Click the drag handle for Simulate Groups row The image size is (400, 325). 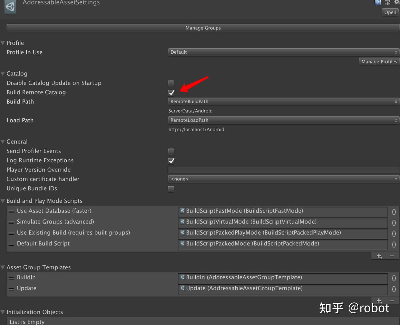[11, 222]
